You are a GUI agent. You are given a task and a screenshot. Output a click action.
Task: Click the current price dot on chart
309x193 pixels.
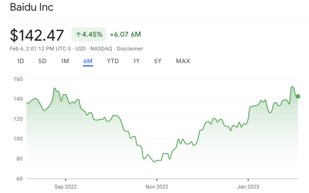(x=298, y=96)
